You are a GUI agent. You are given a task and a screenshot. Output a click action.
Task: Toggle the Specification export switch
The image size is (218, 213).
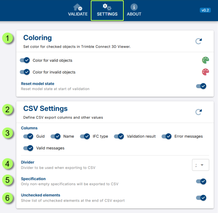click(x=201, y=181)
